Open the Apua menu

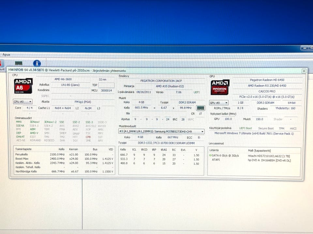[6, 55]
